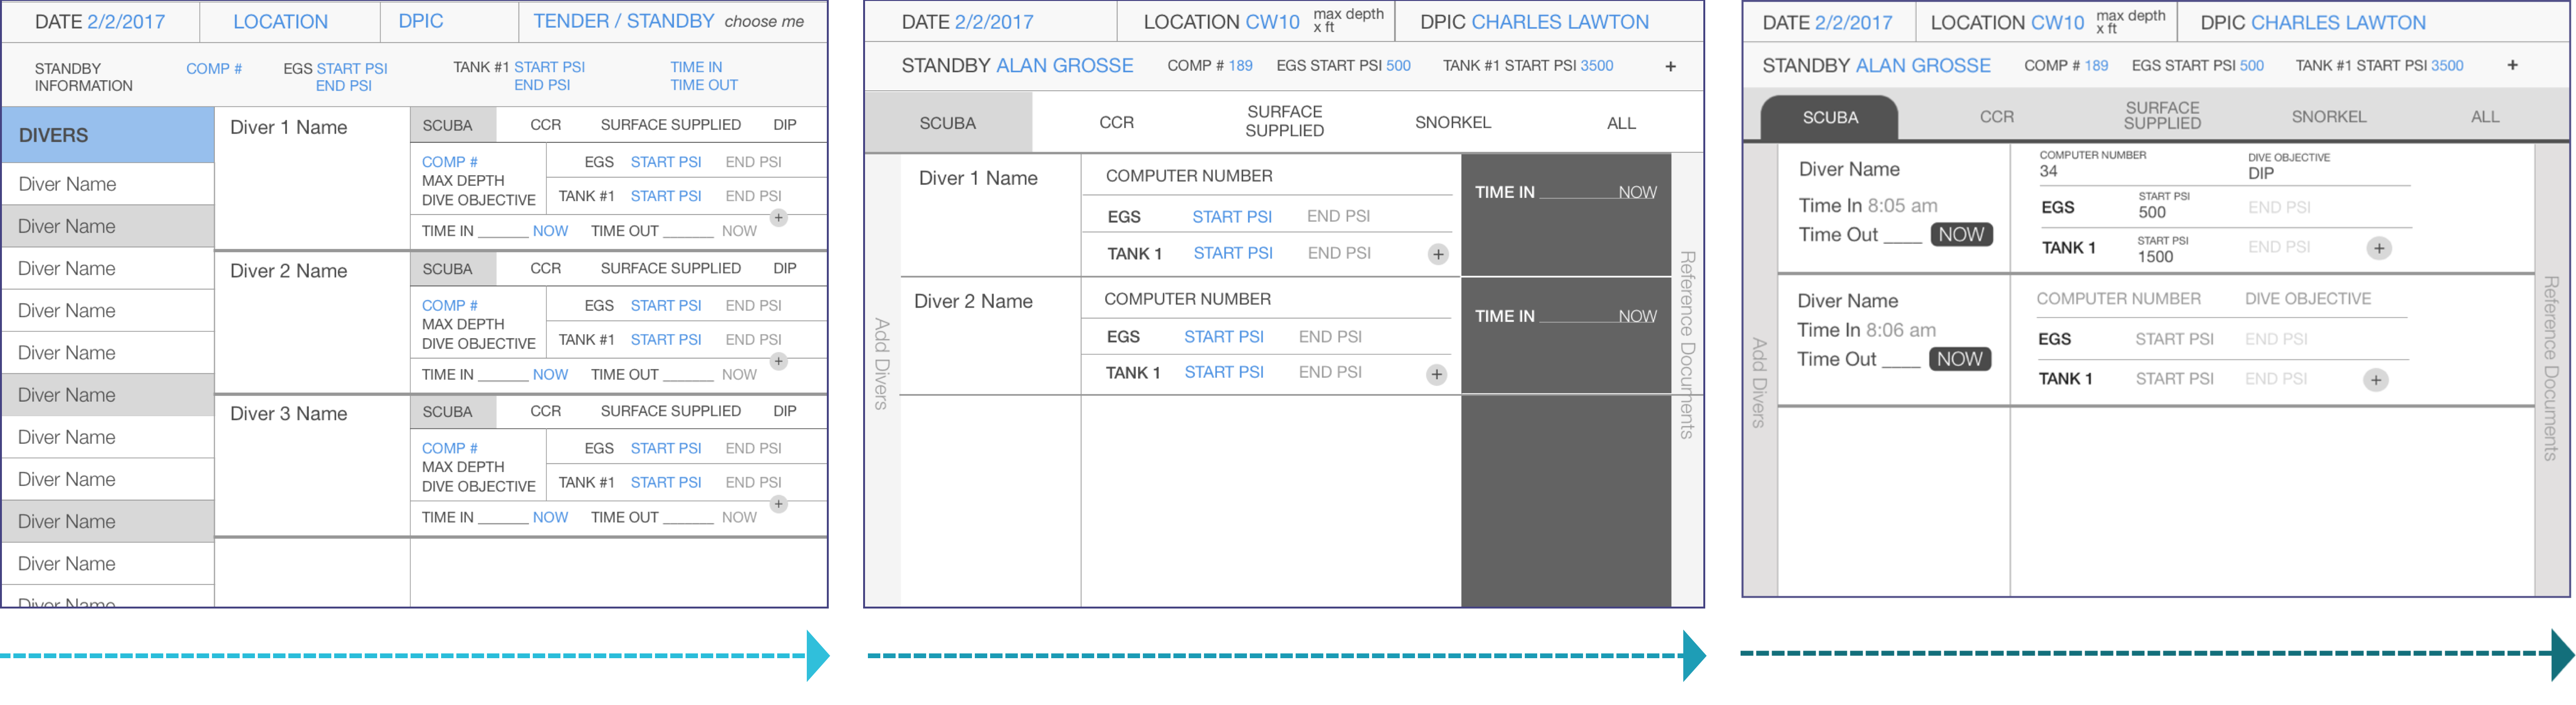
Task: Click arrowhead under the middle wireframe
Action: (x=1693, y=656)
